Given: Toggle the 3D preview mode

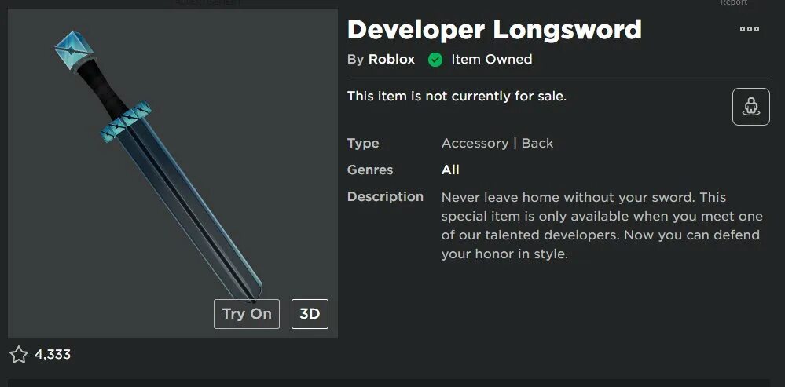Looking at the screenshot, I should [x=310, y=314].
